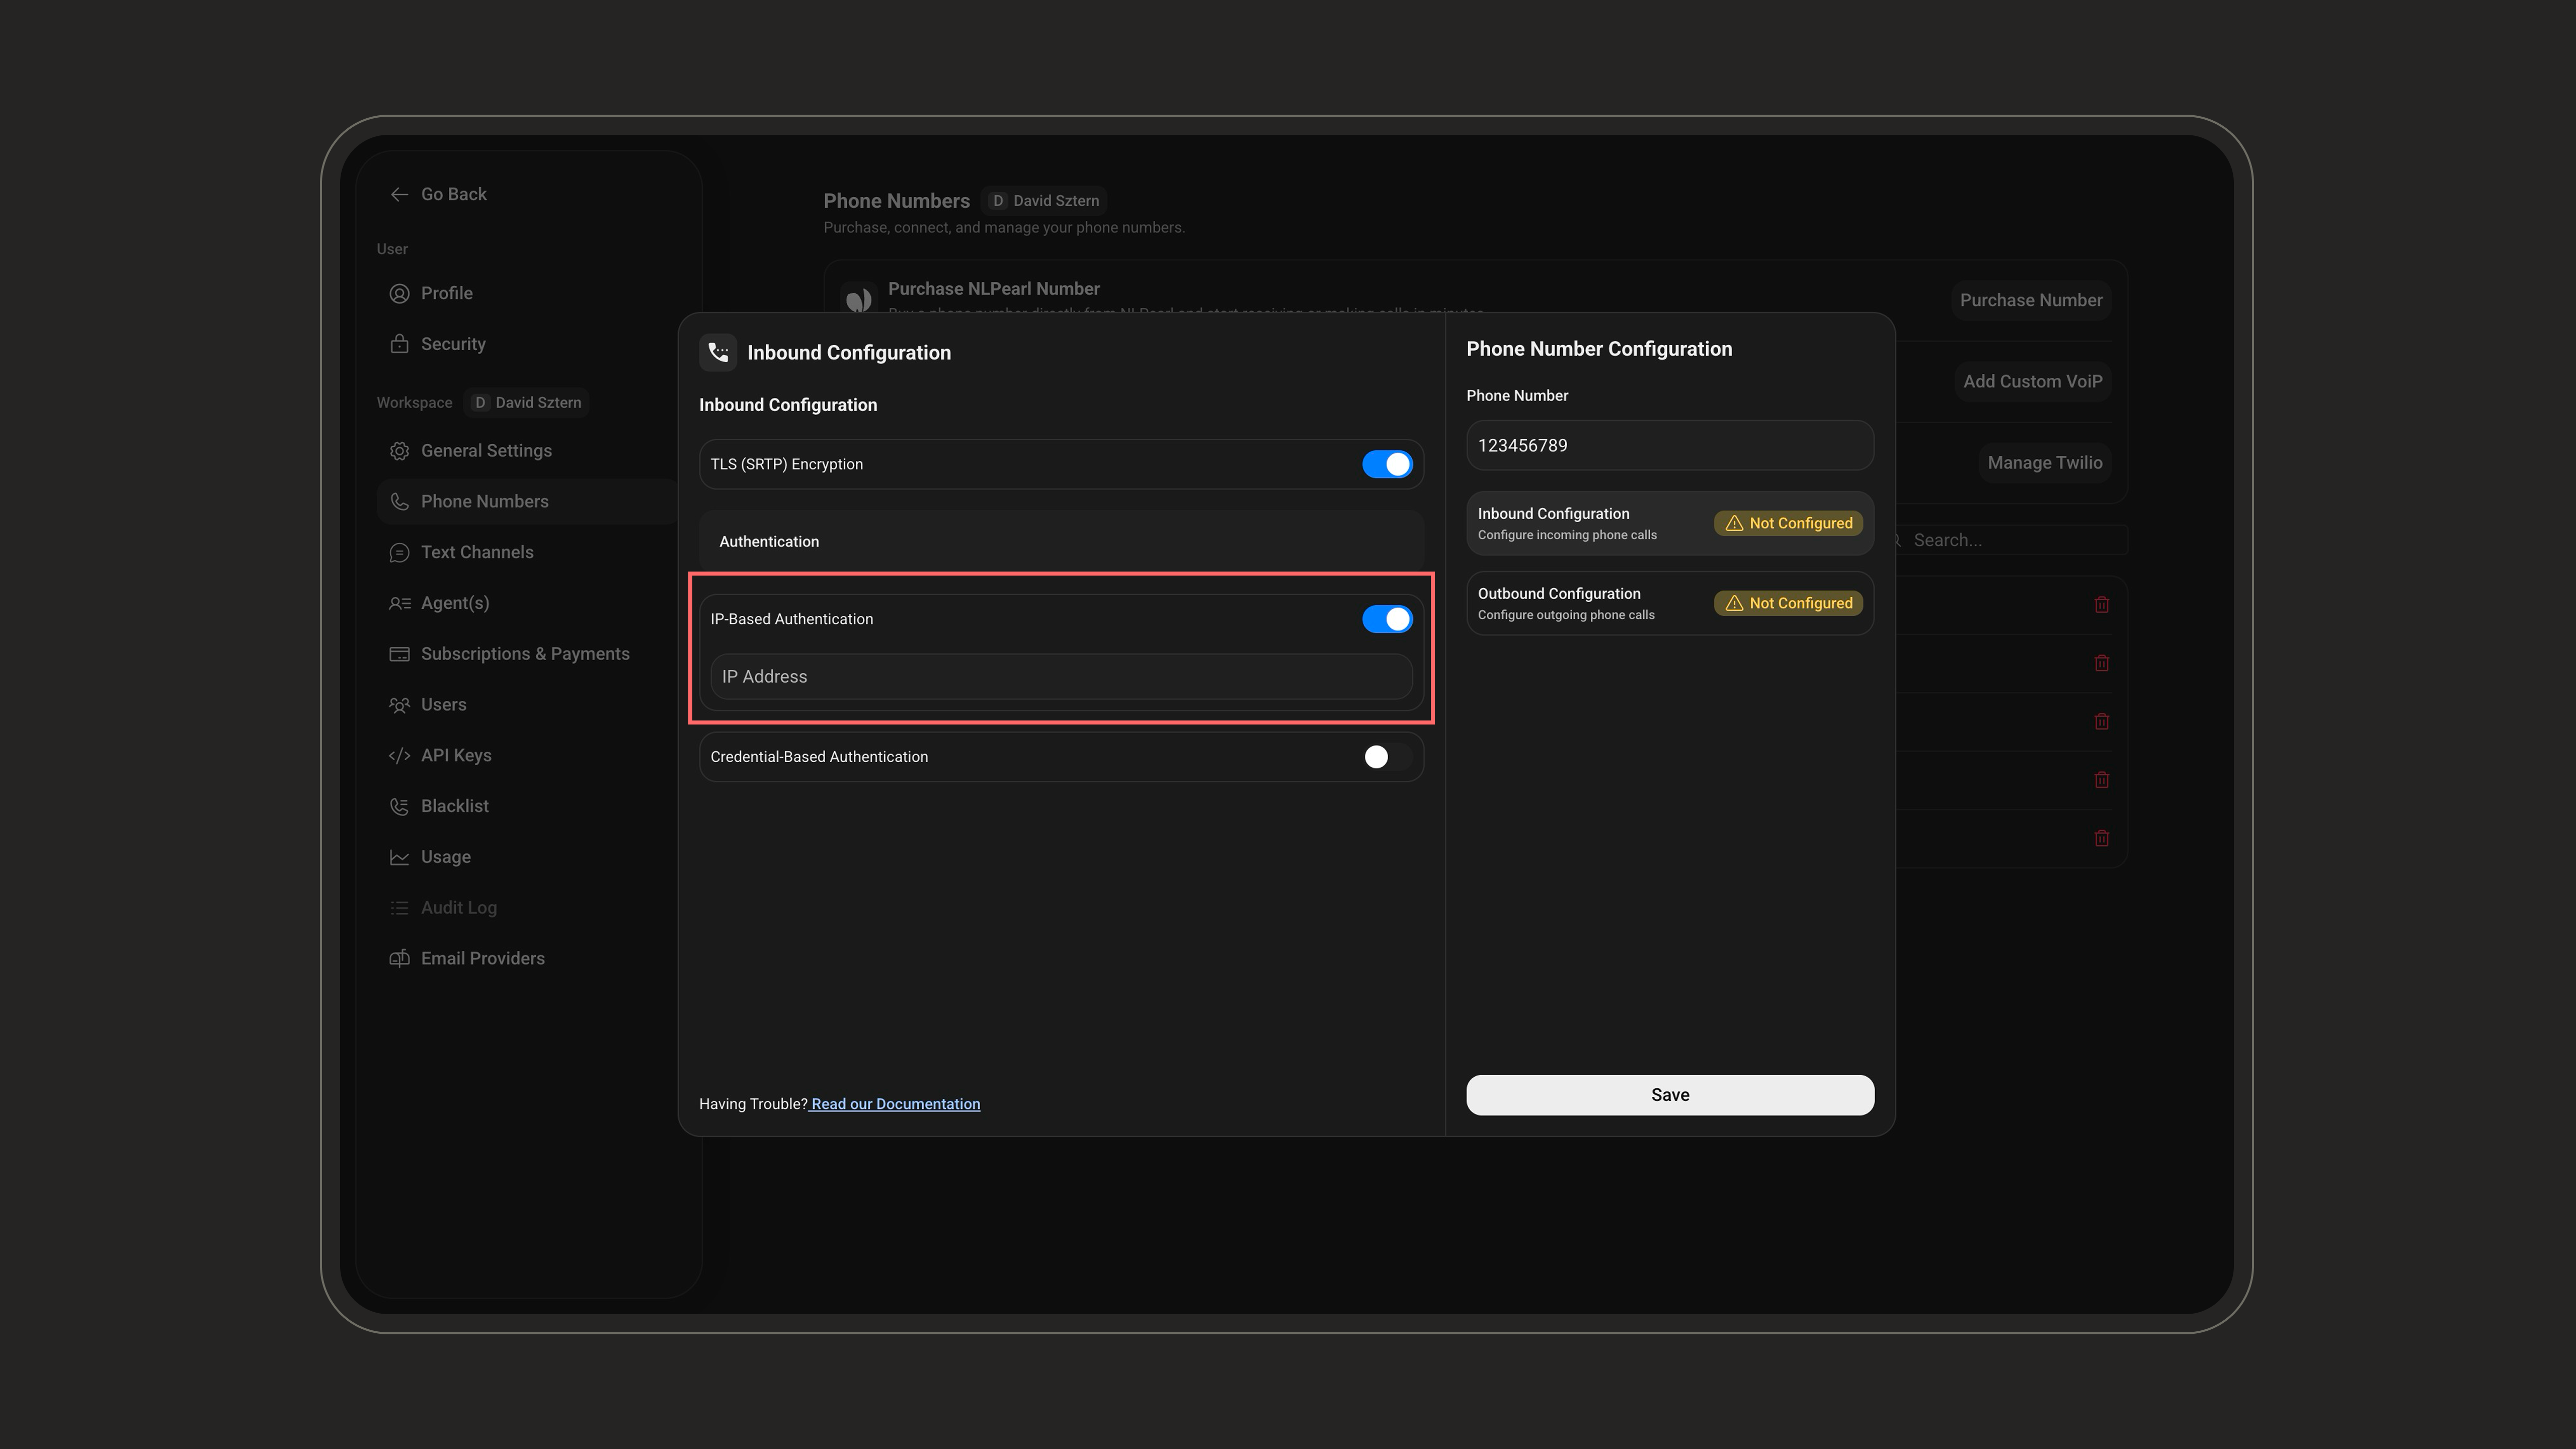Click the Save button

click(1670, 1095)
